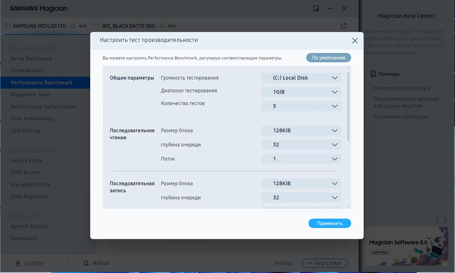Open sequential read block size 128KiB dropdown
The width and height of the screenshot is (455, 273).
tap(301, 131)
